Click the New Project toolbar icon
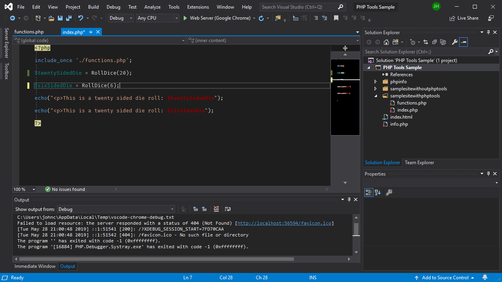The image size is (502, 282). pos(38,18)
